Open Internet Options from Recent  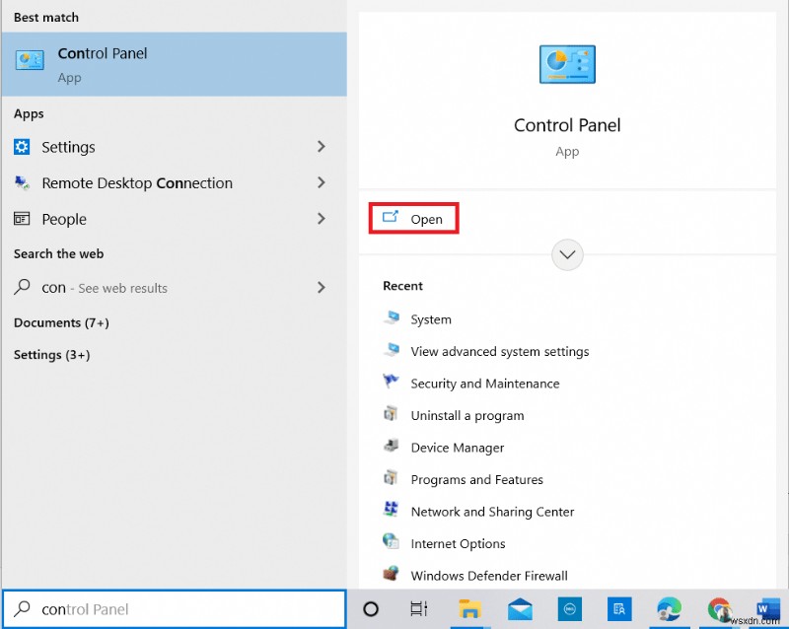pos(457,543)
